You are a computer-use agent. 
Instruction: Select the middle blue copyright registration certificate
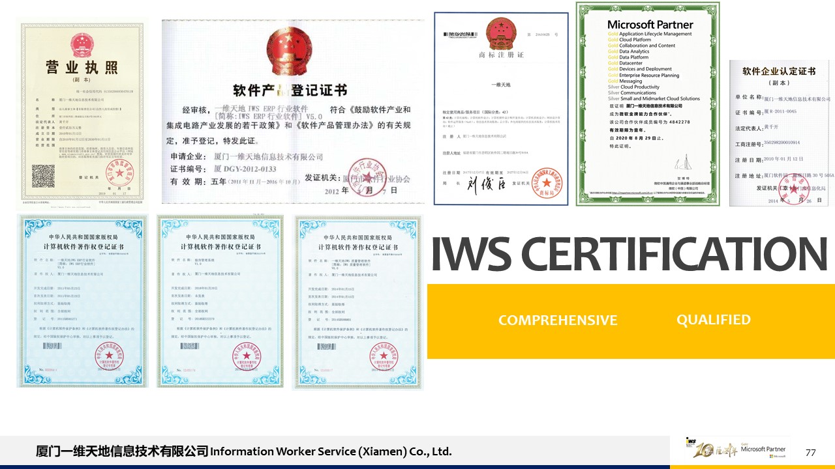(x=220, y=301)
